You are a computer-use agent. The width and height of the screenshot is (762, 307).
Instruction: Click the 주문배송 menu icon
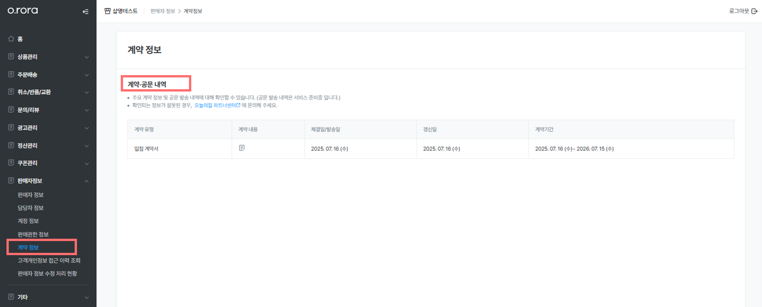pos(11,74)
